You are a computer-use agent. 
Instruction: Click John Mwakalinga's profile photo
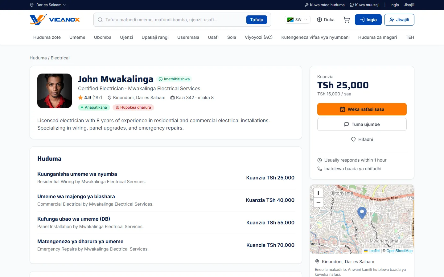coord(55,91)
